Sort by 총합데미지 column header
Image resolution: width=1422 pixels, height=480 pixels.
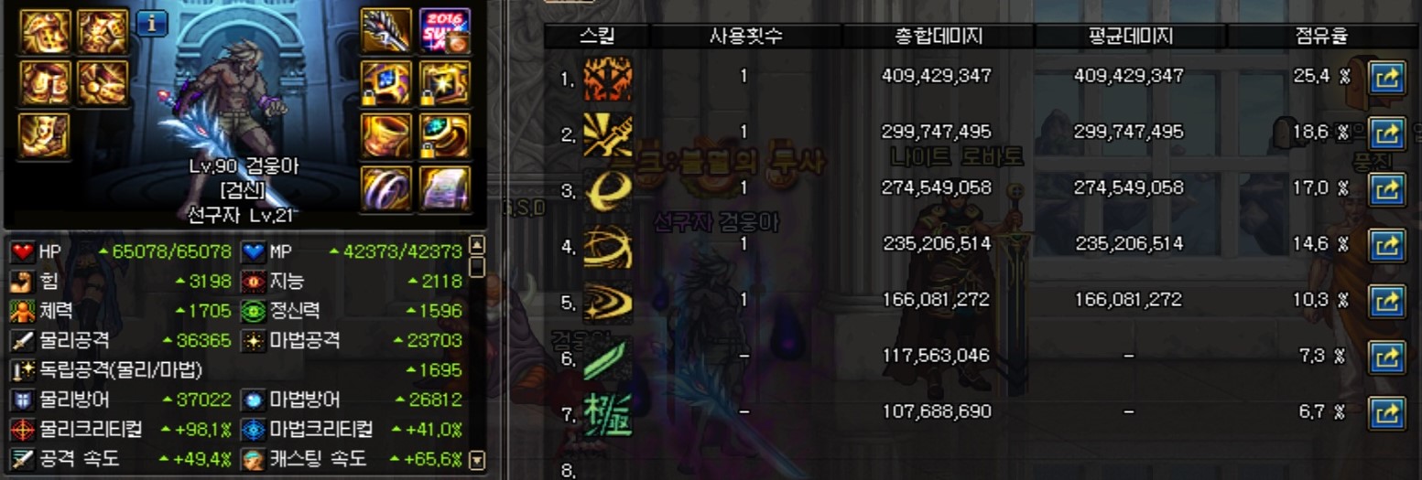pos(939,37)
